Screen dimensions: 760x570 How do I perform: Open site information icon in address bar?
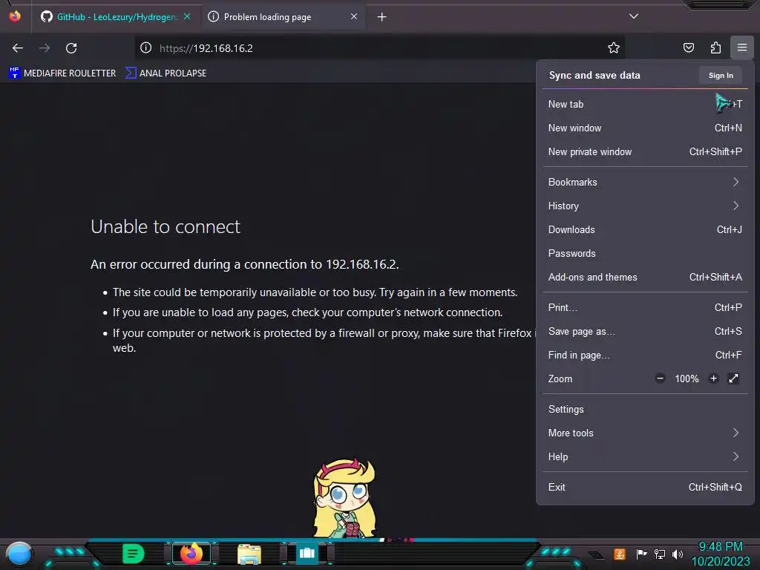tap(146, 47)
